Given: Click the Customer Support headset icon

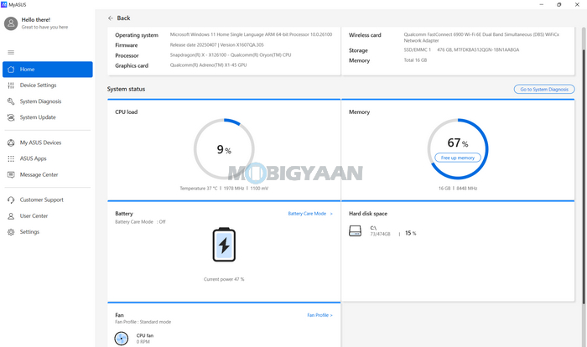Looking at the screenshot, I should [11, 199].
